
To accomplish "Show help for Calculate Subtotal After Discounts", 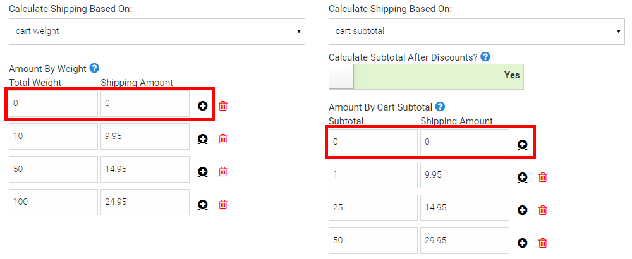I will coord(485,57).
